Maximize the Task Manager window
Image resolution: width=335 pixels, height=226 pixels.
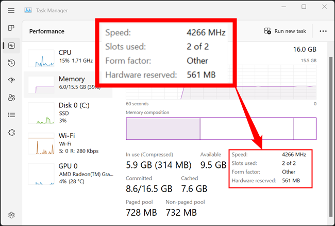[x=304, y=7]
